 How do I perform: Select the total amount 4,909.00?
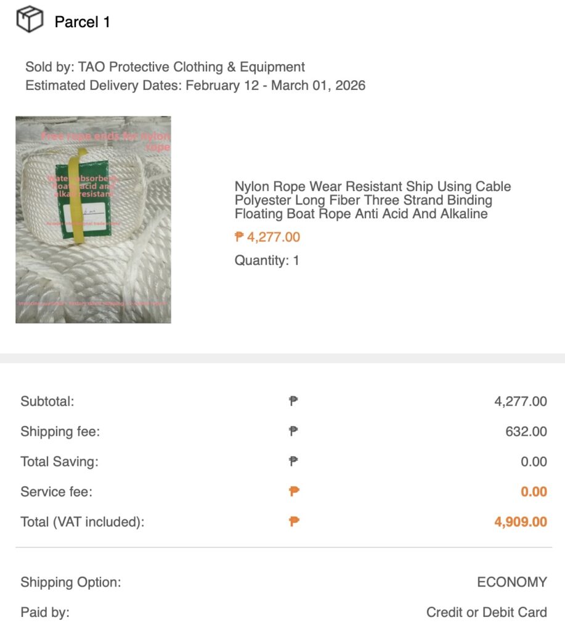[520, 522]
